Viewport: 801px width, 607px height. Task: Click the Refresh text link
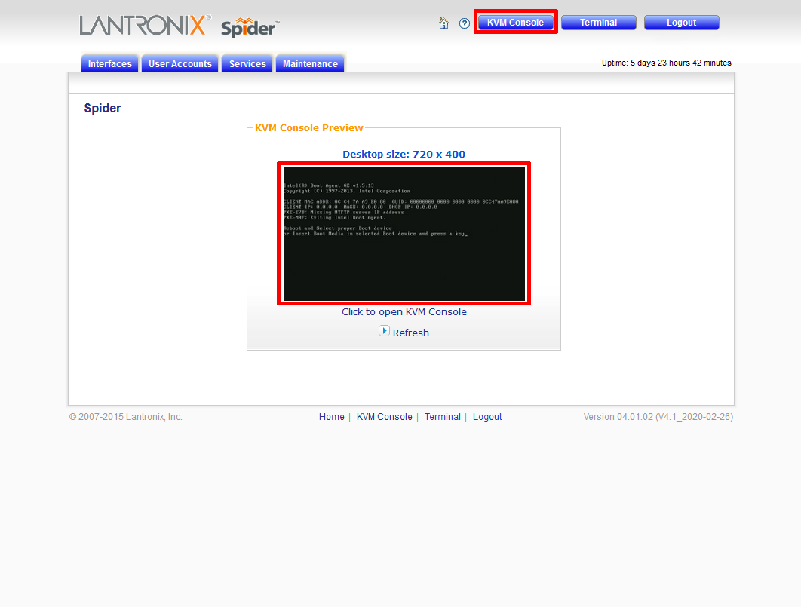click(x=411, y=333)
